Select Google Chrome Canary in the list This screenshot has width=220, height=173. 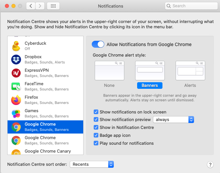pos(45,151)
